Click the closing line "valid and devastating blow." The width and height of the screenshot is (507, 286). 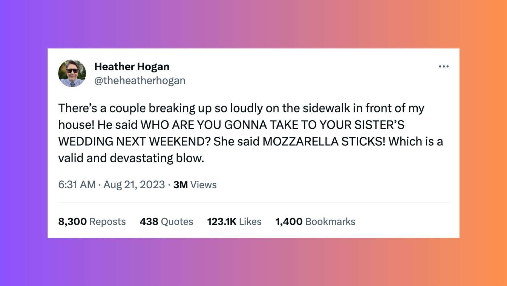click(131, 158)
